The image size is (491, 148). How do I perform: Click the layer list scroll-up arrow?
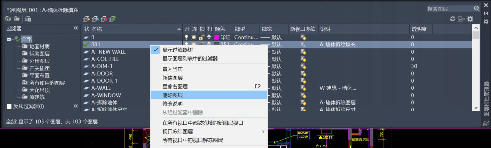476,28
